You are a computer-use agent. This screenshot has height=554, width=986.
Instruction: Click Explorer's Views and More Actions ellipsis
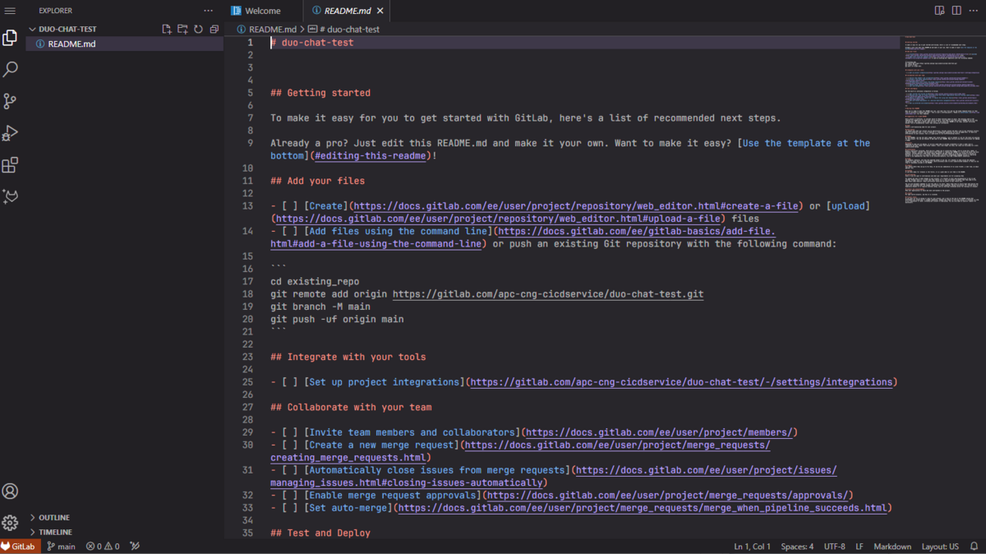point(208,11)
